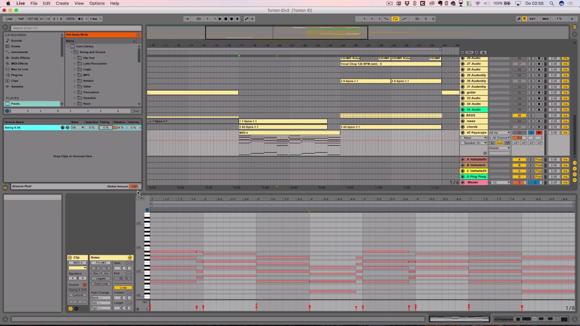Collapse the Swing and Groove folder
Screen dimensions: 580x326
click(x=72, y=52)
